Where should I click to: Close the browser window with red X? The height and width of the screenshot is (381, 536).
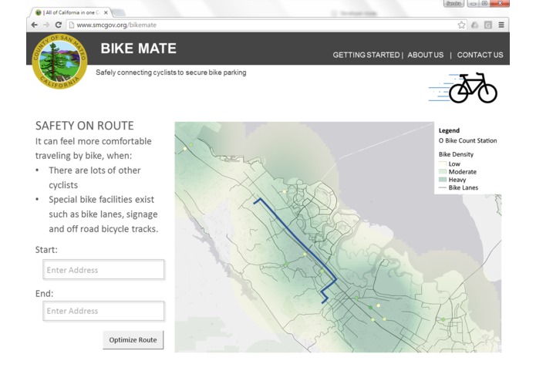coord(500,4)
